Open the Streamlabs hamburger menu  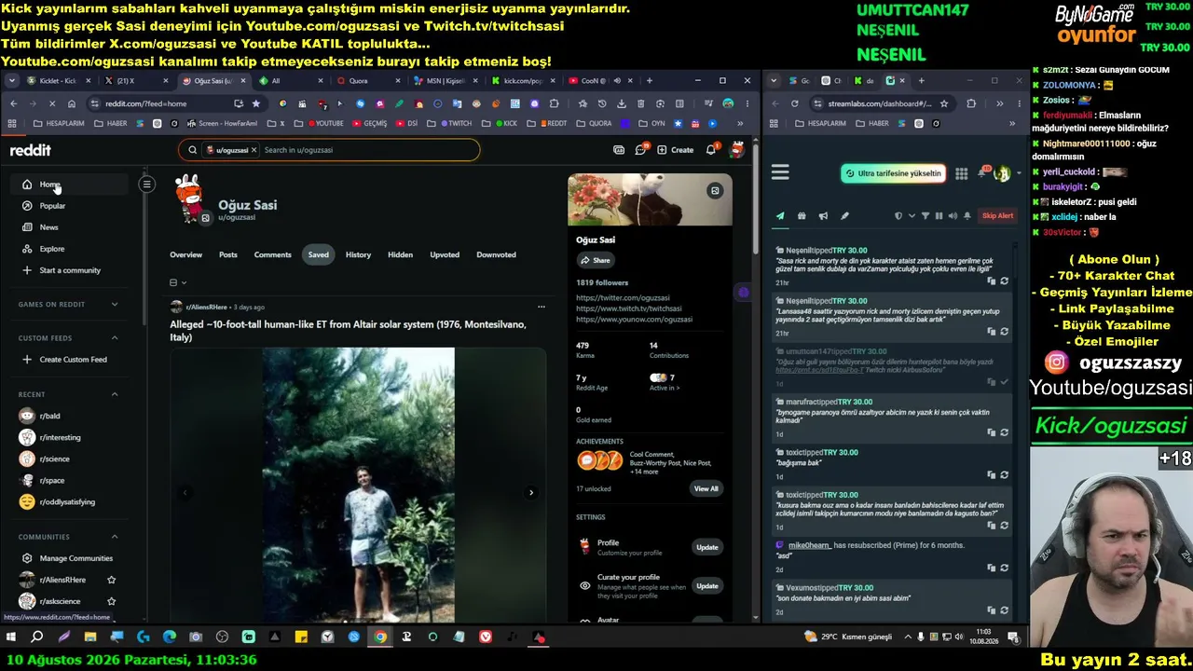(780, 172)
